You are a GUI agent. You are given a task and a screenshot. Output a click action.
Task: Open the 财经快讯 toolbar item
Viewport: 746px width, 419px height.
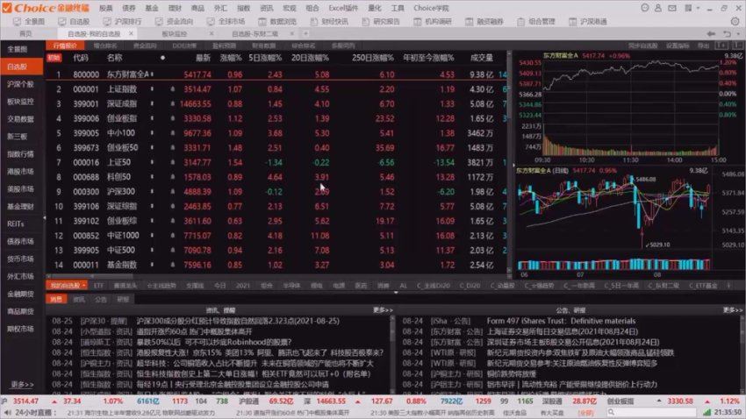pos(329,21)
